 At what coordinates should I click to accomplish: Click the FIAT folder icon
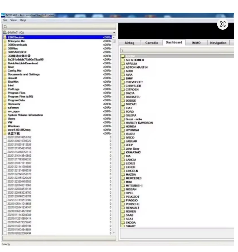point(123,108)
